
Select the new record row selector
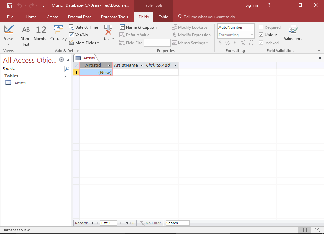pyautogui.click(x=77, y=72)
